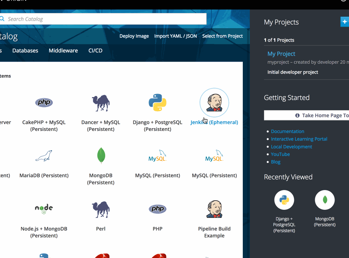Switch to the CI/CD tab
The width and height of the screenshot is (349, 258).
coord(96,51)
